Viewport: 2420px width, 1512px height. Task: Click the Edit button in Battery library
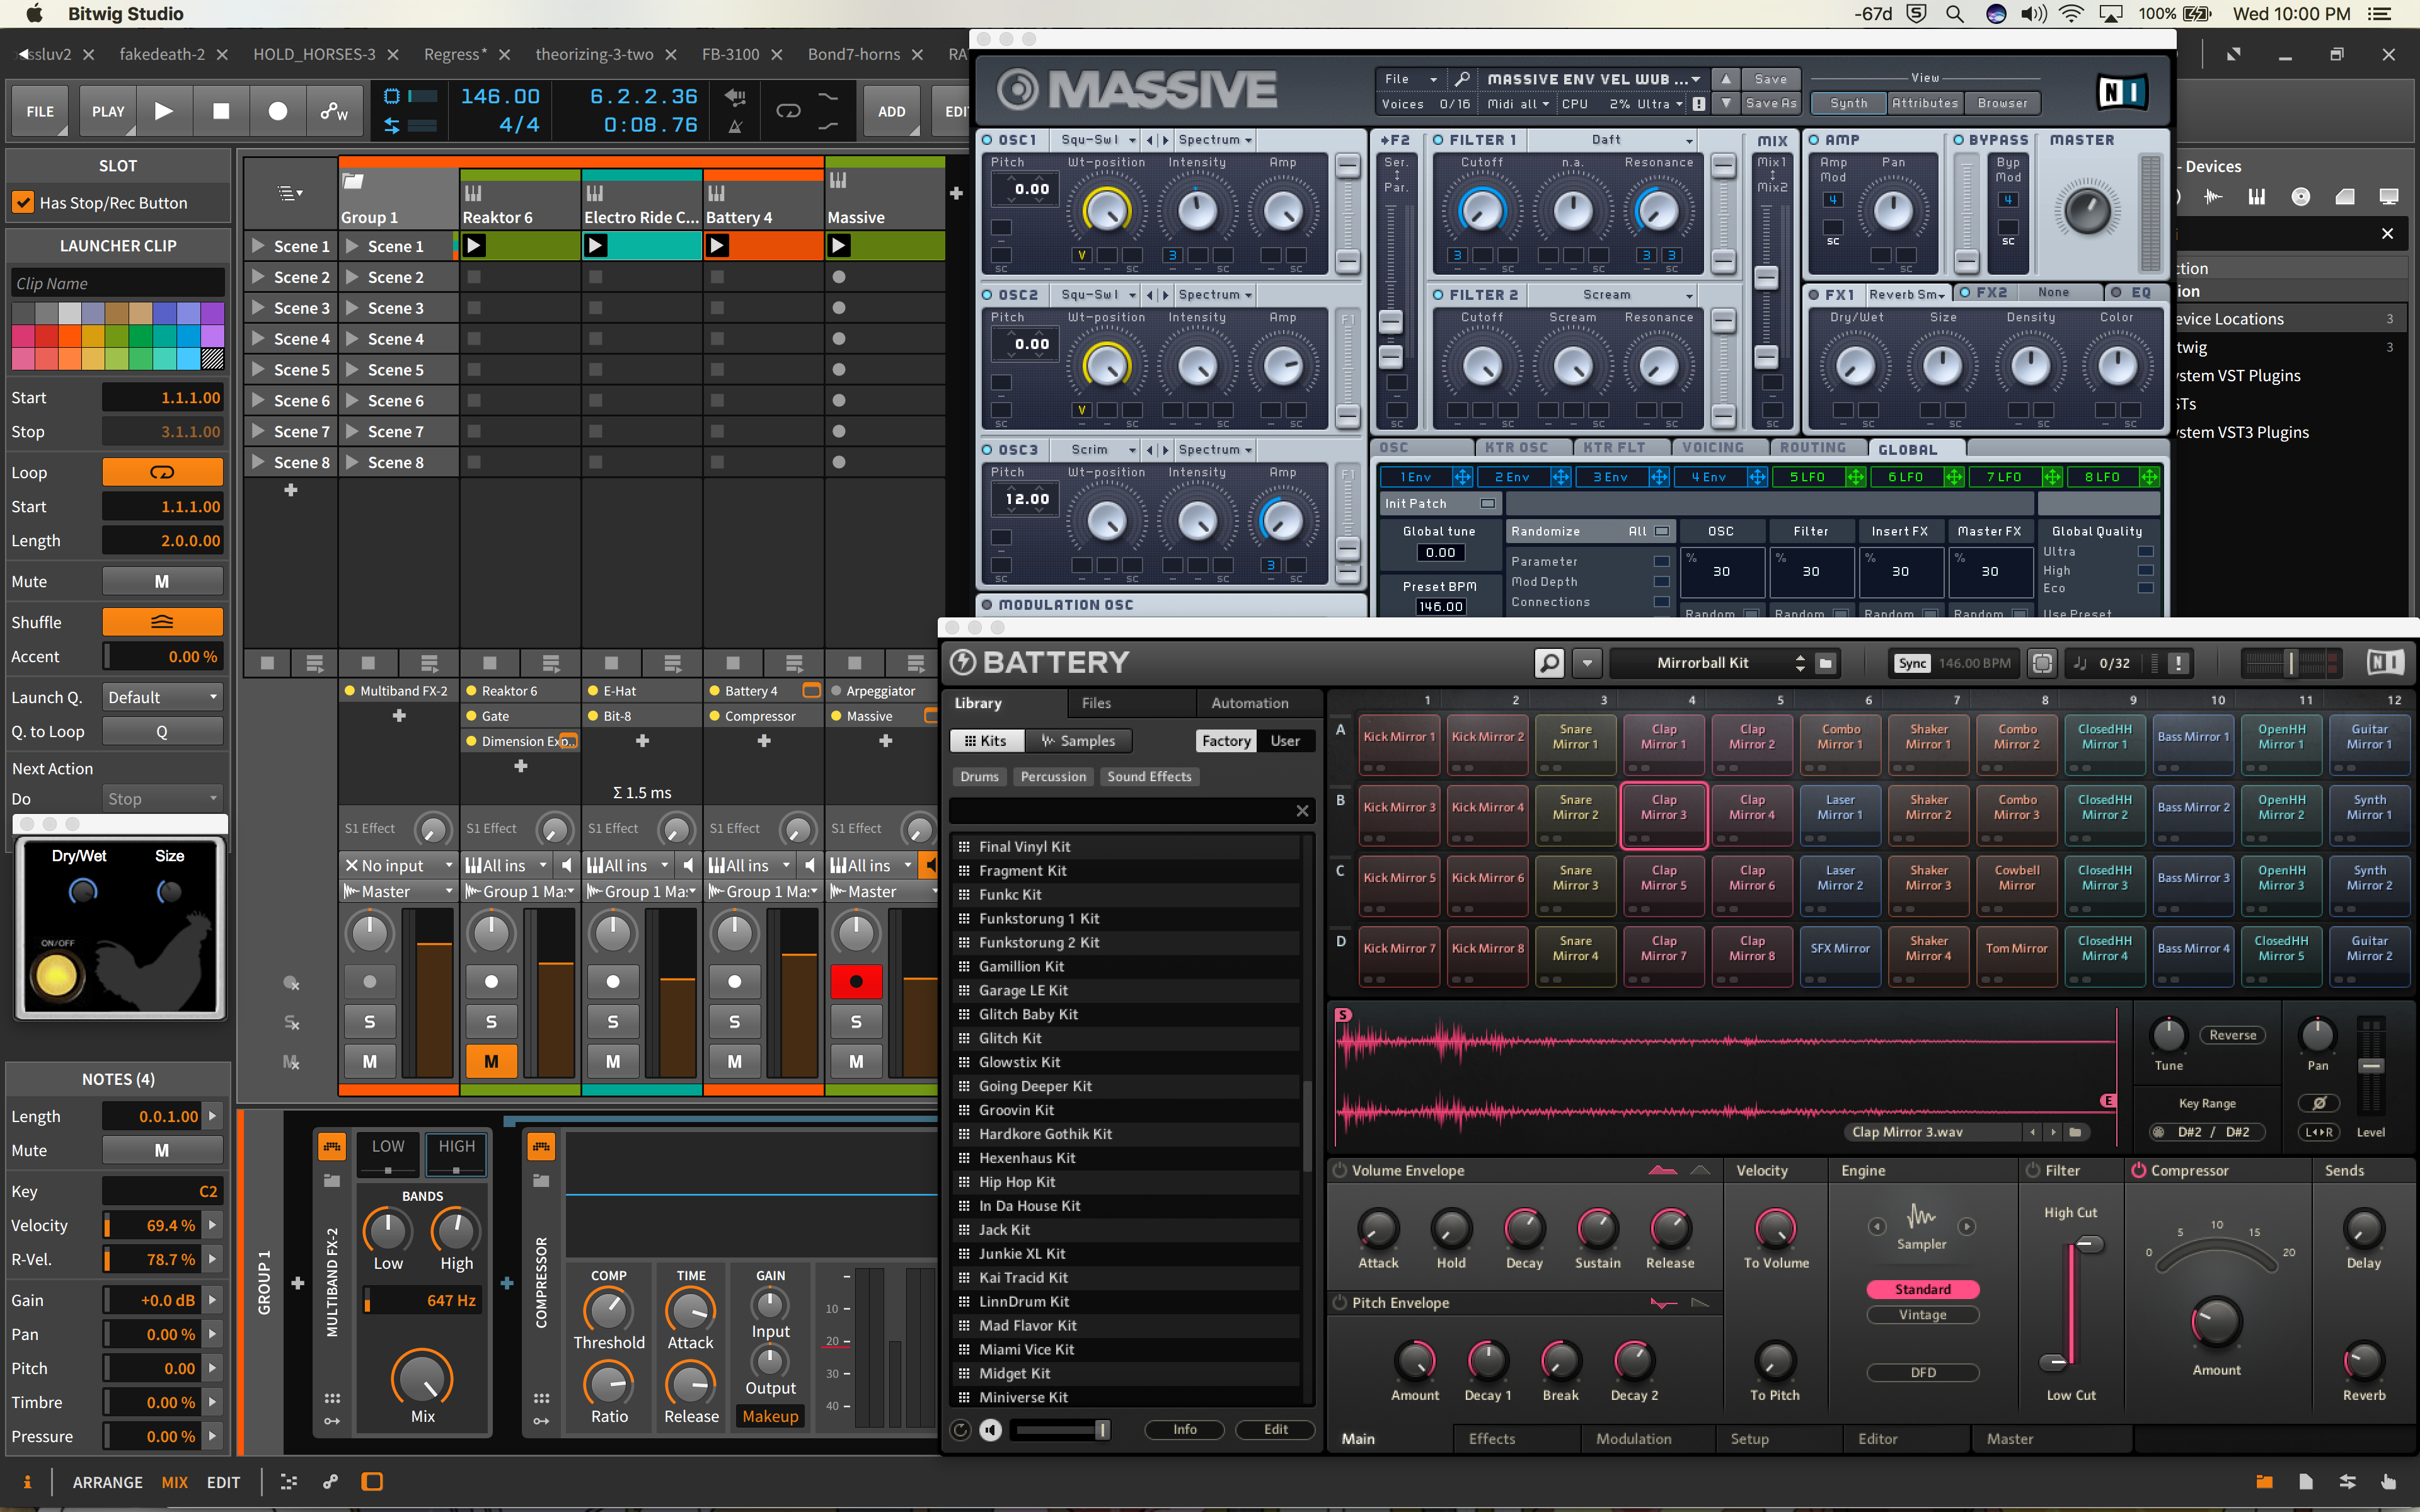coord(1275,1430)
